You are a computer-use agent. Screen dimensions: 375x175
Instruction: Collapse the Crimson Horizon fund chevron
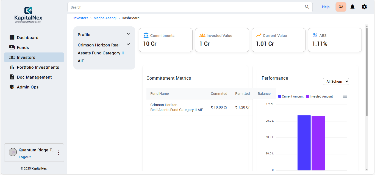[128, 45]
